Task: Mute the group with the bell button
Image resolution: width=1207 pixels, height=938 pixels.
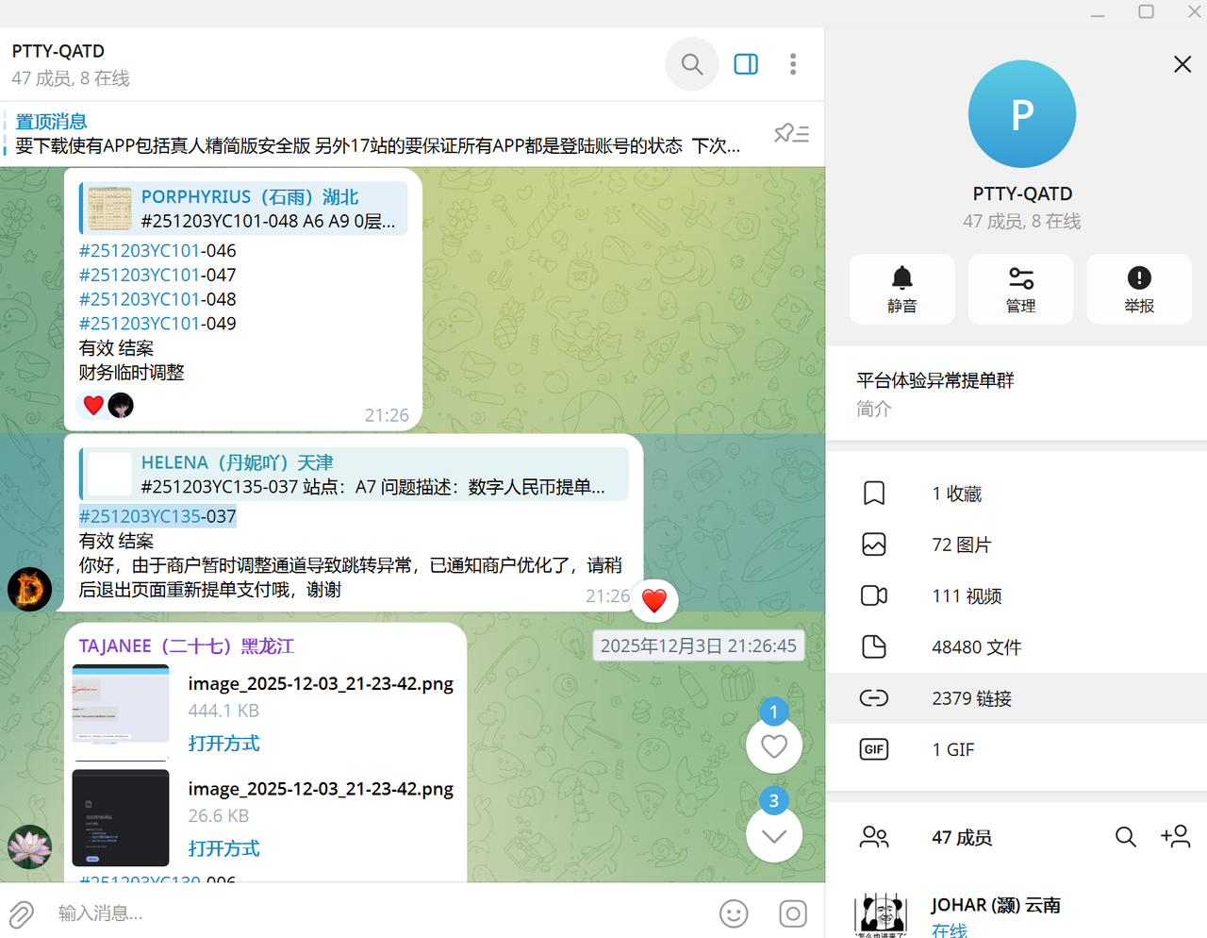Action: coord(902,289)
